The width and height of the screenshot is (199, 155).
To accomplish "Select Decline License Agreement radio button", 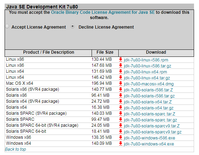I will point(73,26).
